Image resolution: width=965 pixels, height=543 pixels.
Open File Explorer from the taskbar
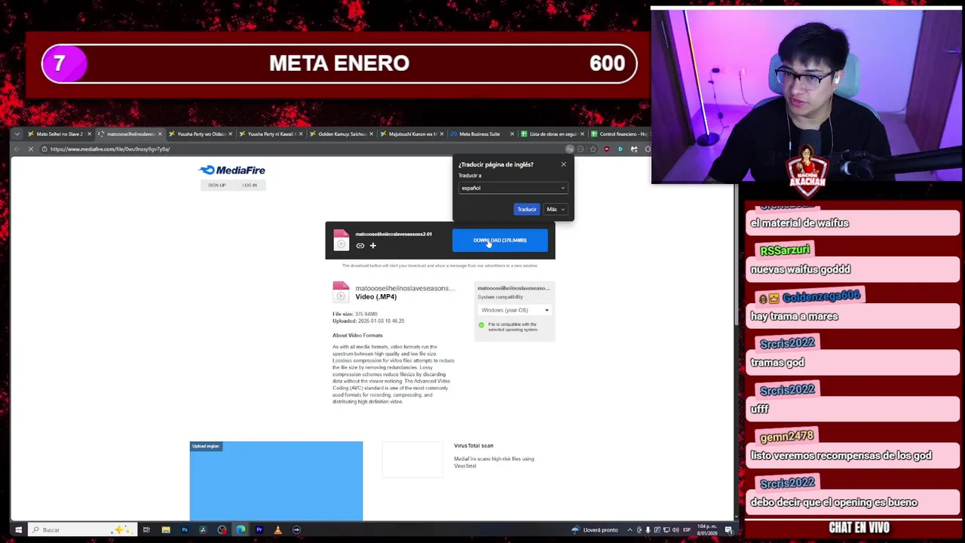[165, 530]
